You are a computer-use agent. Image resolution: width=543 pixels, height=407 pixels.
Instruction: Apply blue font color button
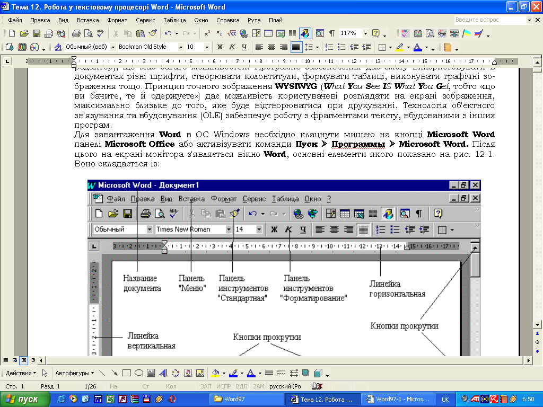click(418, 47)
